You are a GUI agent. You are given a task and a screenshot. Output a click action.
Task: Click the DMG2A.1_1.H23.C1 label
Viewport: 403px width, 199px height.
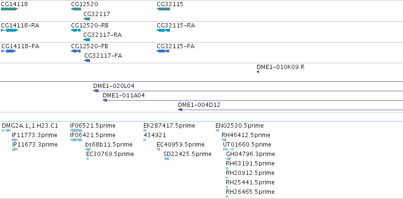30,126
